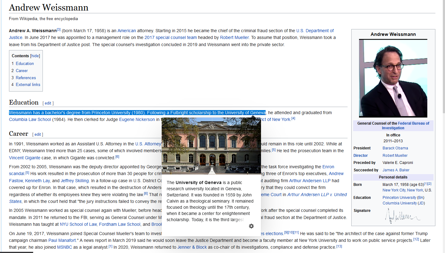Open the U.S. Attorney's link in Career
Image resolution: width=445 pixels, height=253 pixels.
tap(148, 144)
